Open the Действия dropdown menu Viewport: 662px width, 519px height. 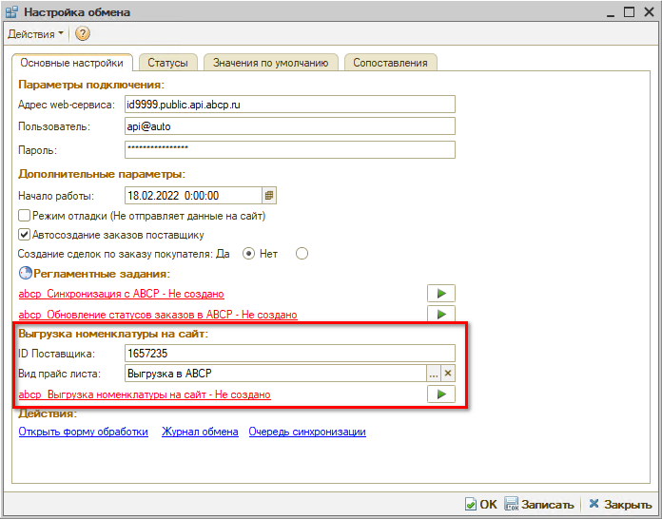35,34
